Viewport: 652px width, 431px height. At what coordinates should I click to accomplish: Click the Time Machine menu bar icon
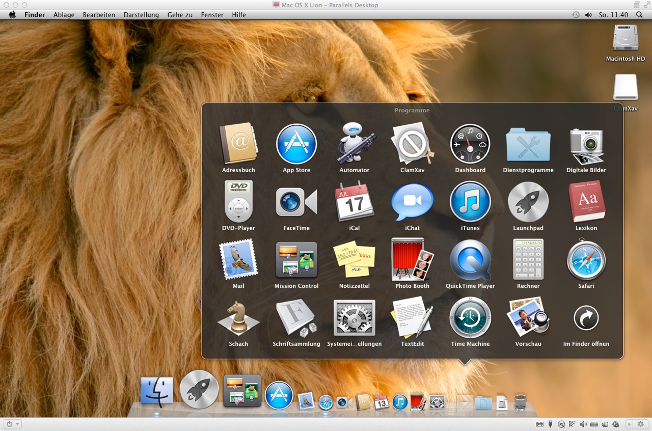pos(576,15)
